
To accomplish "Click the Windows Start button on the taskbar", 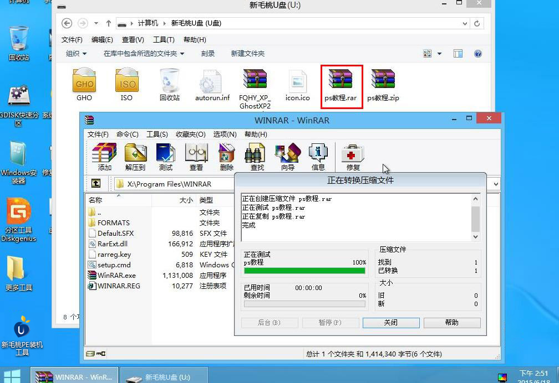I will [x=12, y=376].
